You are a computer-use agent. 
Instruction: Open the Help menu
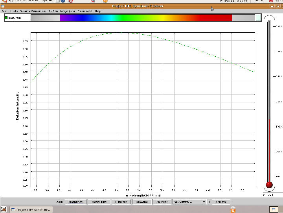point(98,11)
